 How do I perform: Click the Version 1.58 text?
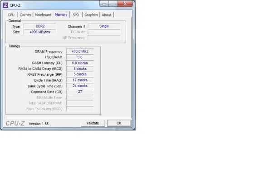(x=39, y=124)
